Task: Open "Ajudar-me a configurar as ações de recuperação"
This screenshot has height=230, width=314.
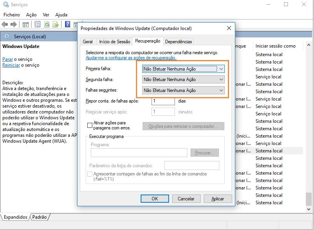Action: [129, 58]
